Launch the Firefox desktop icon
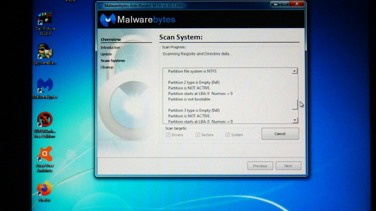This screenshot has width=376, height=211. tap(44, 192)
